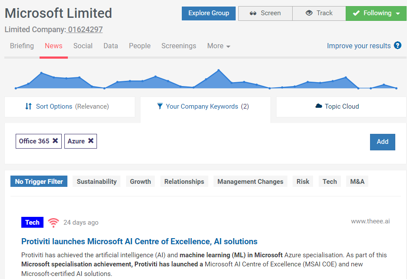Open company number 01624297 link
The height and width of the screenshot is (279, 407).
pyautogui.click(x=84, y=30)
